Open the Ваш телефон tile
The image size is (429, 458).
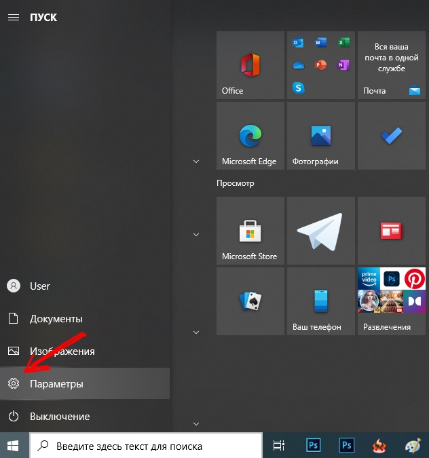tap(321, 301)
